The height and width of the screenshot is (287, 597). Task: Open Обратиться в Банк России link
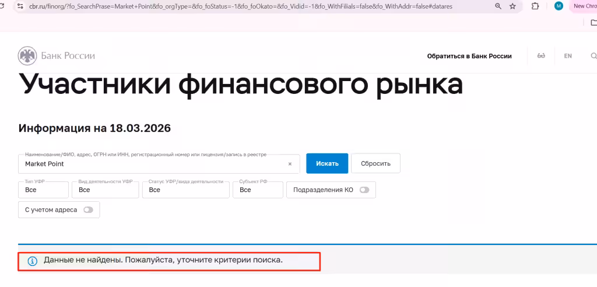[469, 56]
